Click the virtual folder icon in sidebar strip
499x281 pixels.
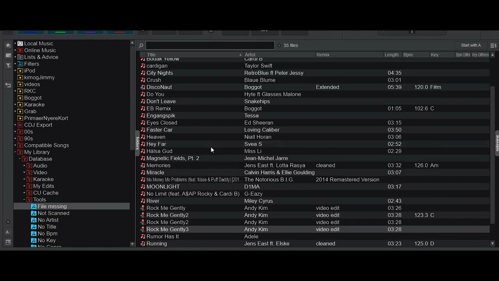pyautogui.click(x=8, y=55)
